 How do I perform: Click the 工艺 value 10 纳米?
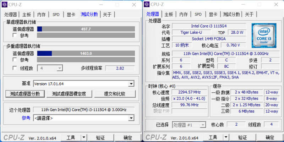(x=182, y=45)
